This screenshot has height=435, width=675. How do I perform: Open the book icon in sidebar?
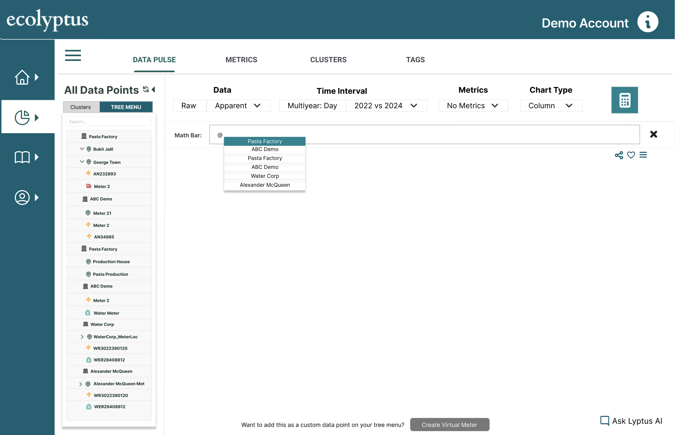click(22, 157)
